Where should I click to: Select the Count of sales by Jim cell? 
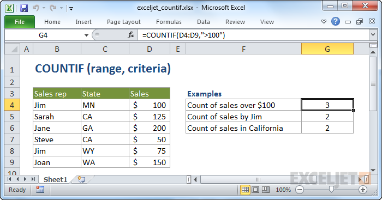click(x=243, y=117)
